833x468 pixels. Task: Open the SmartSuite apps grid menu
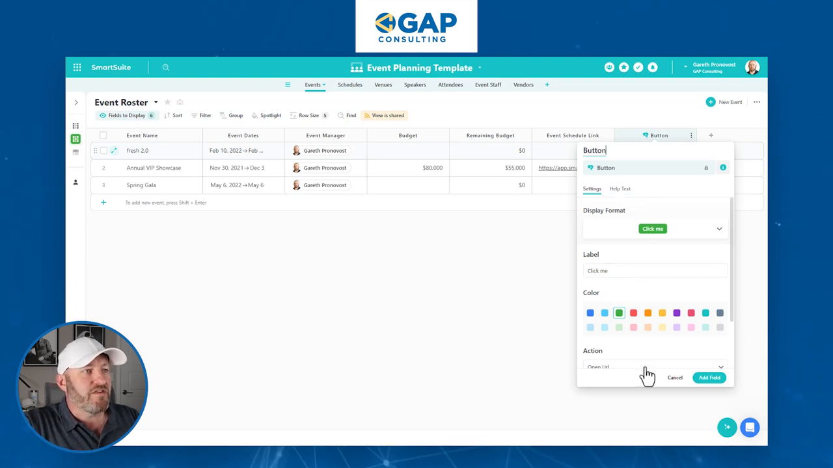(77, 68)
